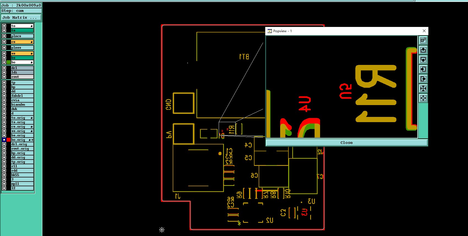Pan the popview left
Viewport: 468px width, 236px height.
[423, 69]
